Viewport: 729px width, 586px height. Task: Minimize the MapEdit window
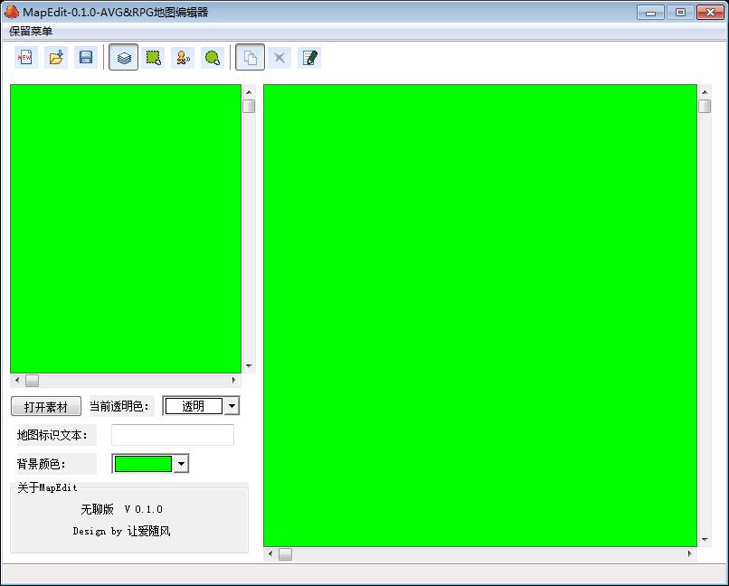650,13
